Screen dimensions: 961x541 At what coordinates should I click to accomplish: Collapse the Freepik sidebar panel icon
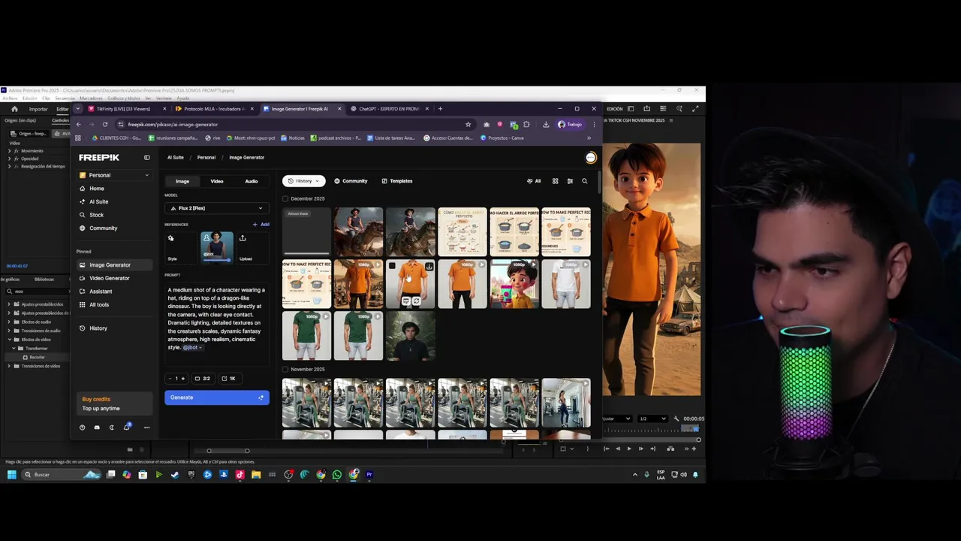click(x=147, y=157)
